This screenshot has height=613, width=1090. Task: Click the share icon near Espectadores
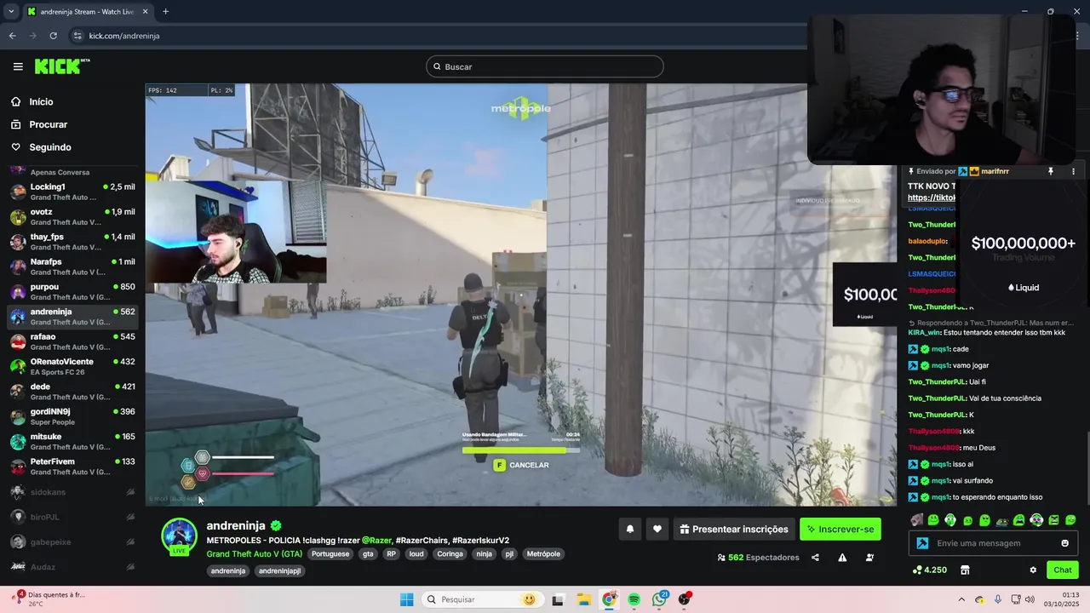tap(815, 558)
